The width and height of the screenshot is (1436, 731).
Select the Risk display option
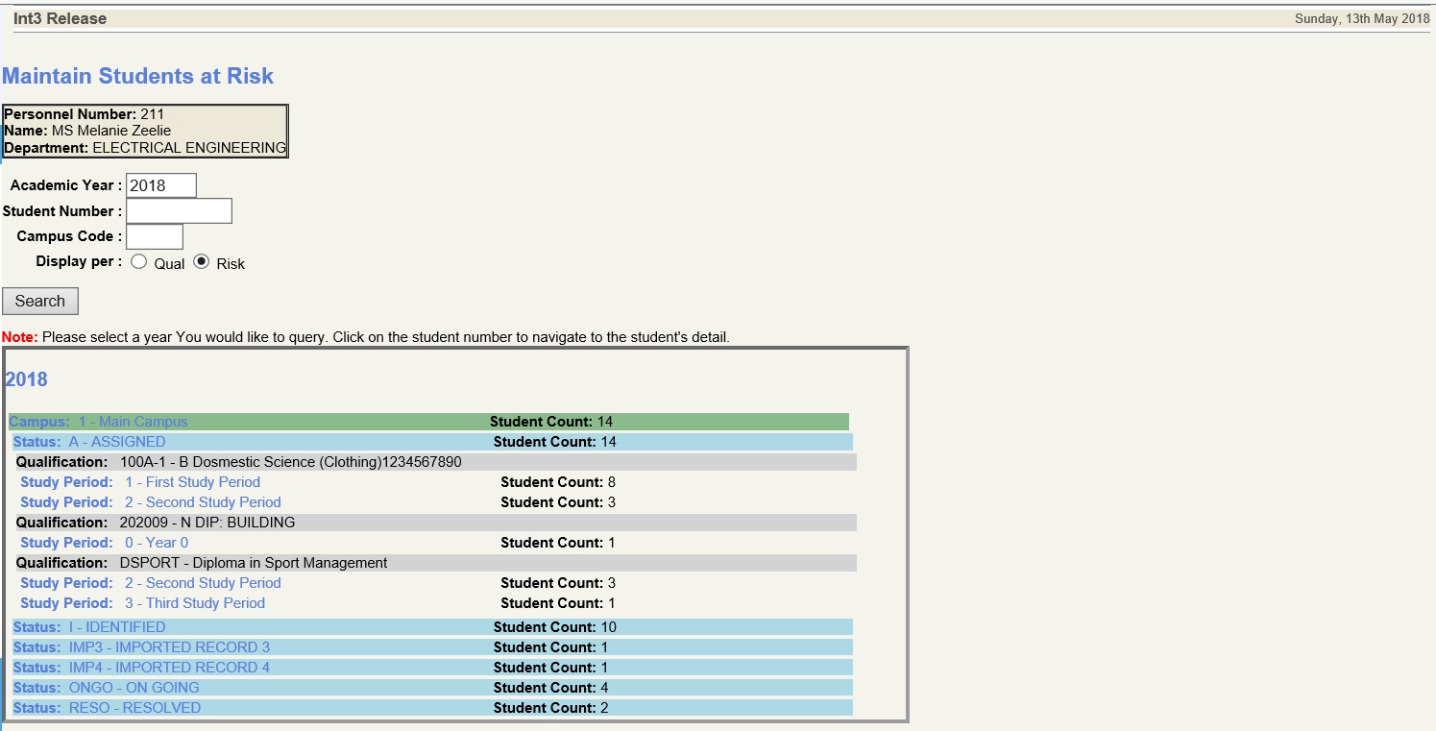(201, 259)
